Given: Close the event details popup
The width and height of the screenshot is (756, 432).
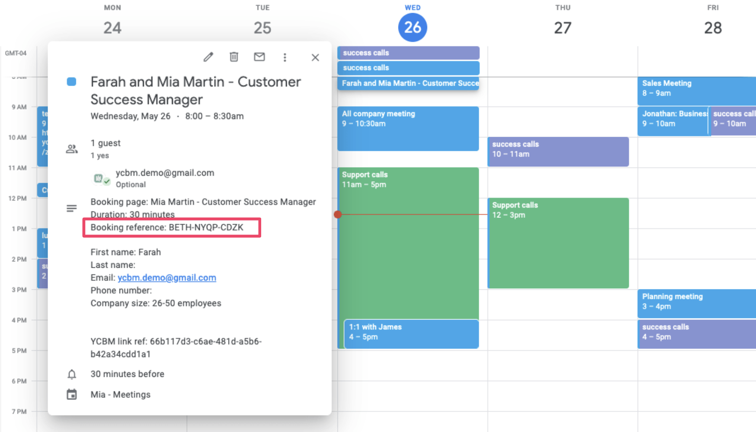Looking at the screenshot, I should 315,57.
